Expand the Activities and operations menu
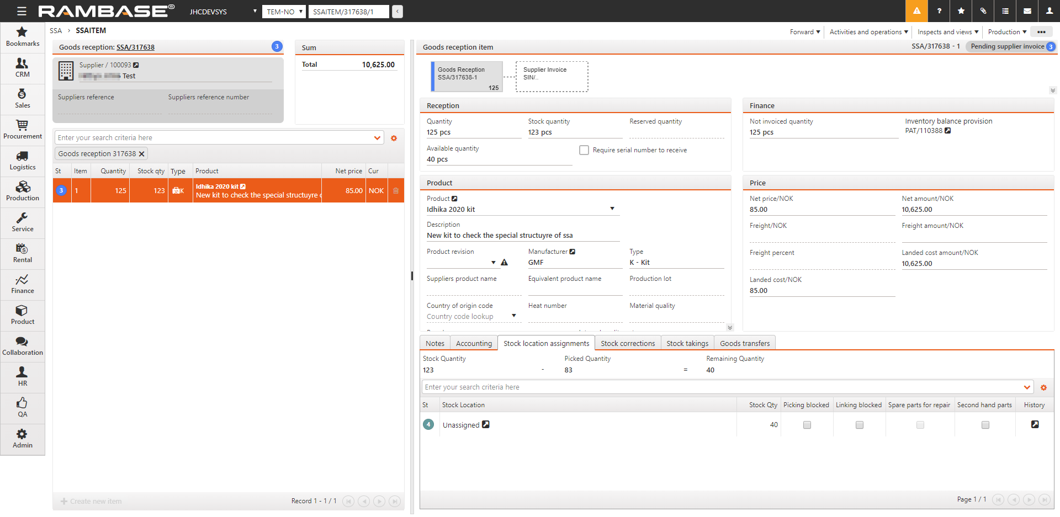Image resolution: width=1060 pixels, height=517 pixels. click(868, 32)
